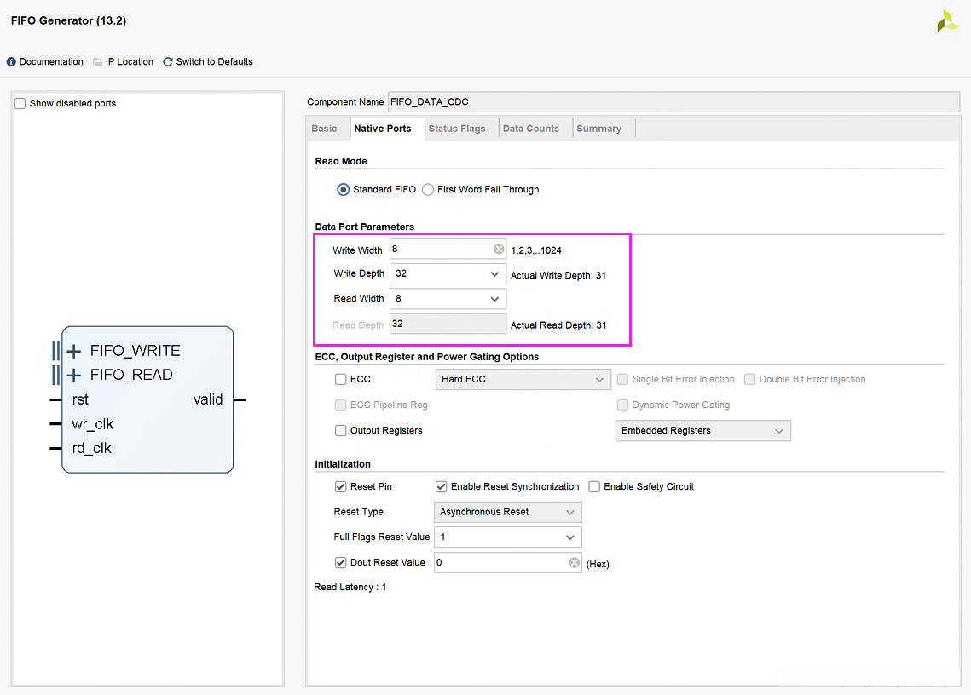Open the Read Width dropdown
This screenshot has width=971, height=695.
click(x=494, y=299)
